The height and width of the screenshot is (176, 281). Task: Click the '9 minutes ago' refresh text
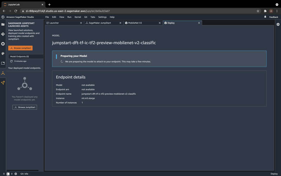coord(20,61)
